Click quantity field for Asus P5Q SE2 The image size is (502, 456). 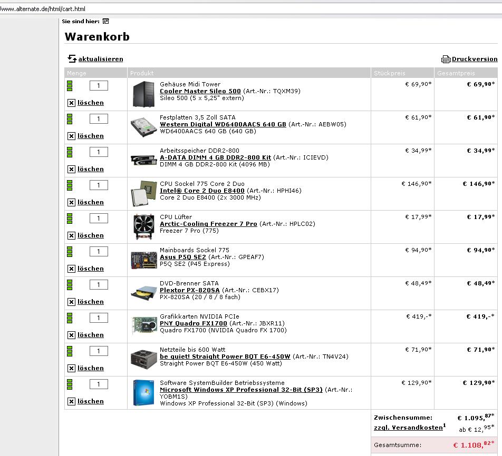[99, 252]
